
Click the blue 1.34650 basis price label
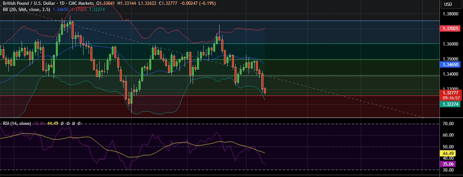tap(450, 64)
